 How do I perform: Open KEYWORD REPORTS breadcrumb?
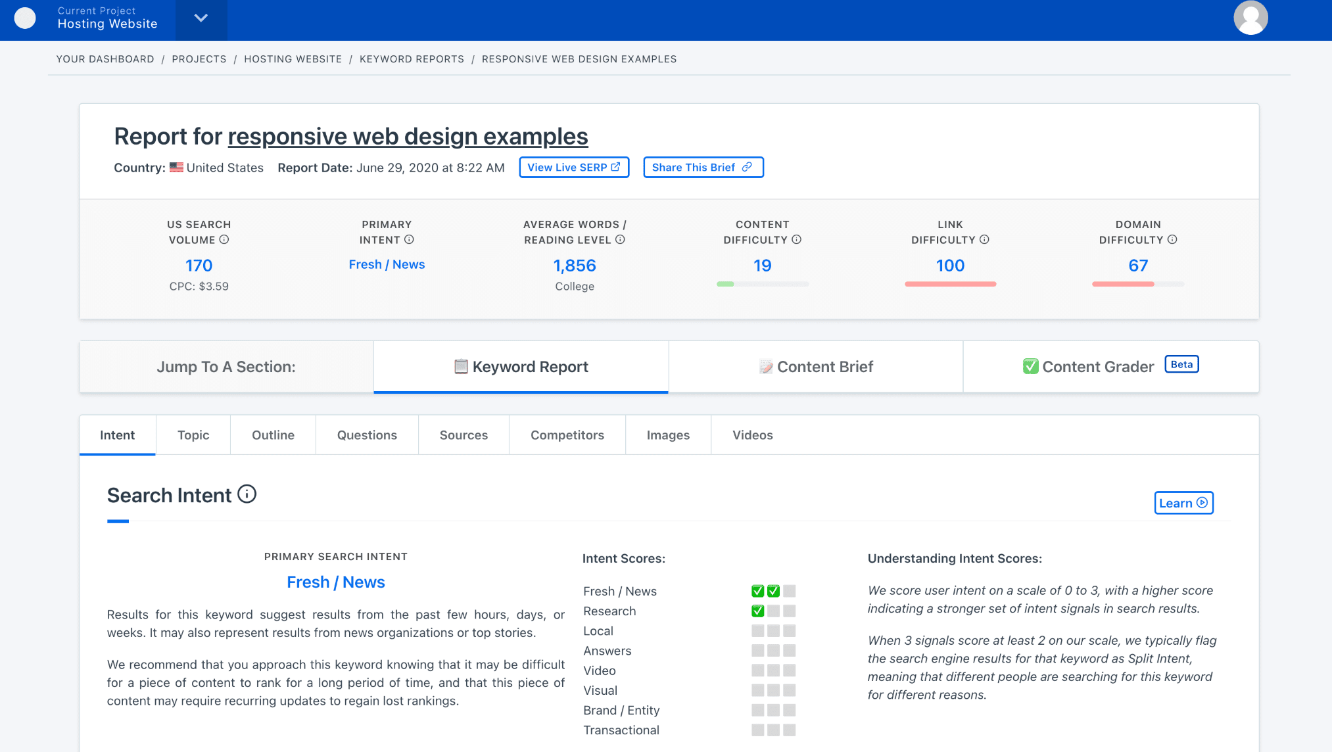412,59
